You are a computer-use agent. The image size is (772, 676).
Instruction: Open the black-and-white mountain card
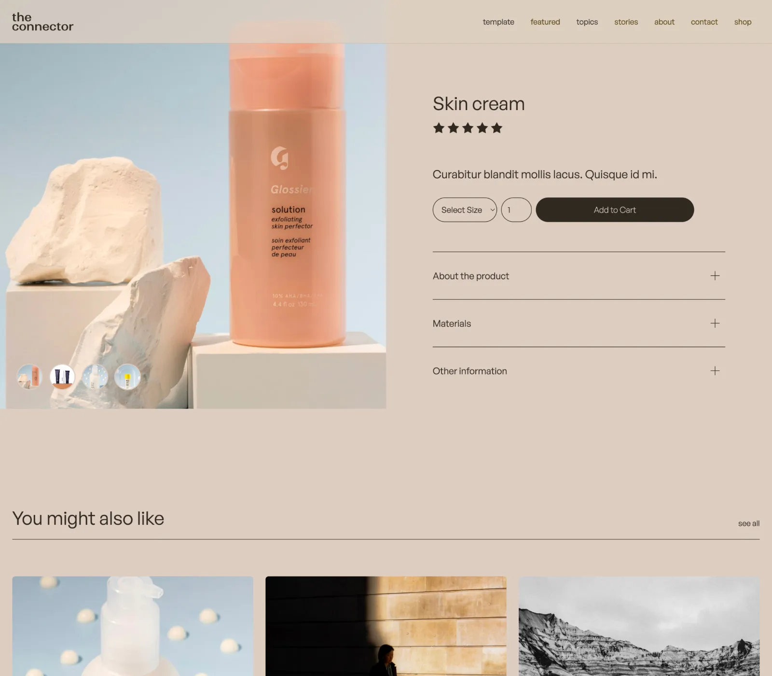tap(639, 626)
